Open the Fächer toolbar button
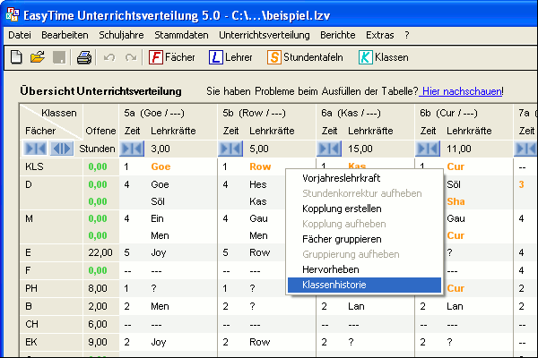 172,57
